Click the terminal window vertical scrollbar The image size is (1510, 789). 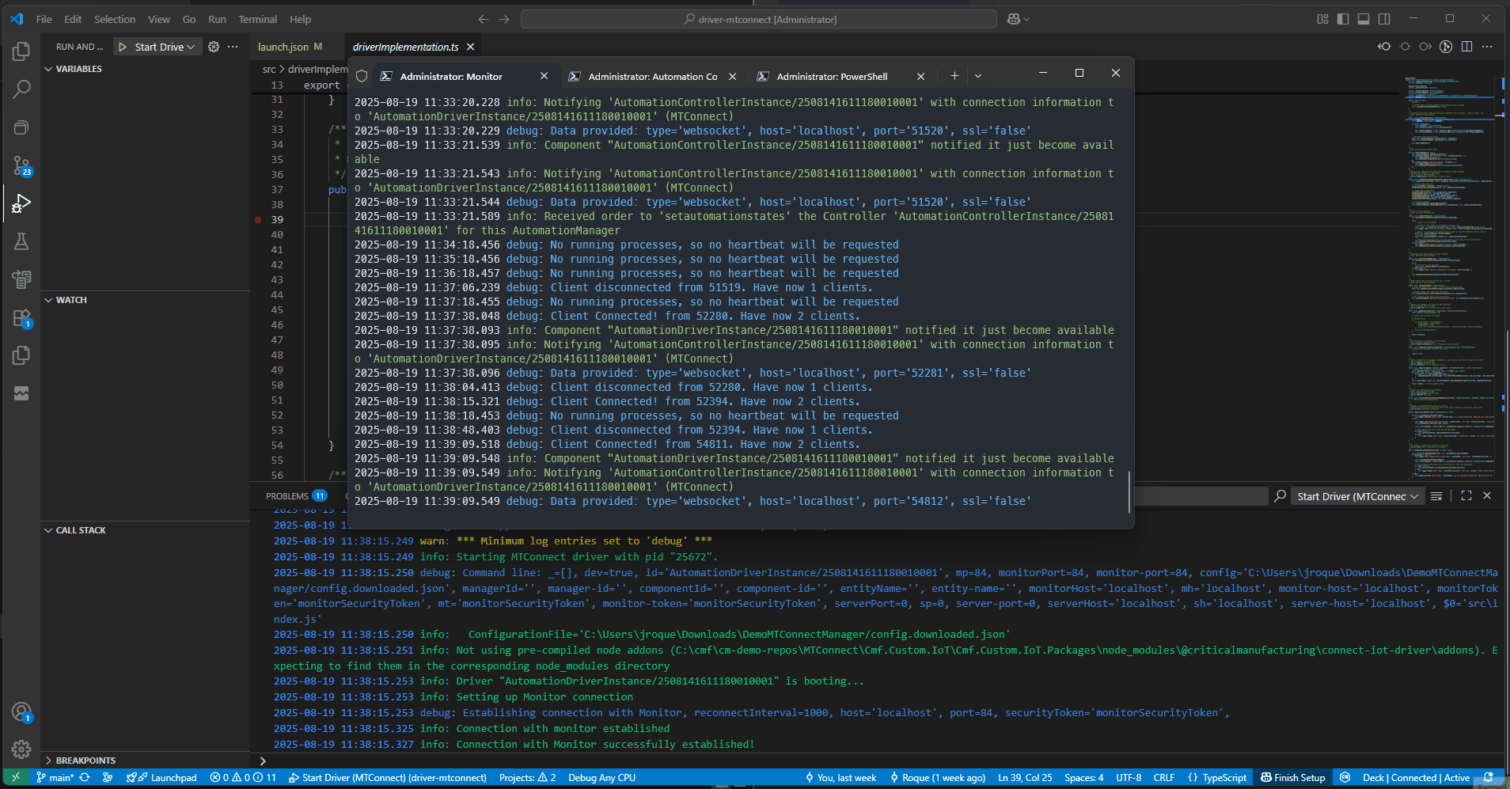[x=1129, y=491]
